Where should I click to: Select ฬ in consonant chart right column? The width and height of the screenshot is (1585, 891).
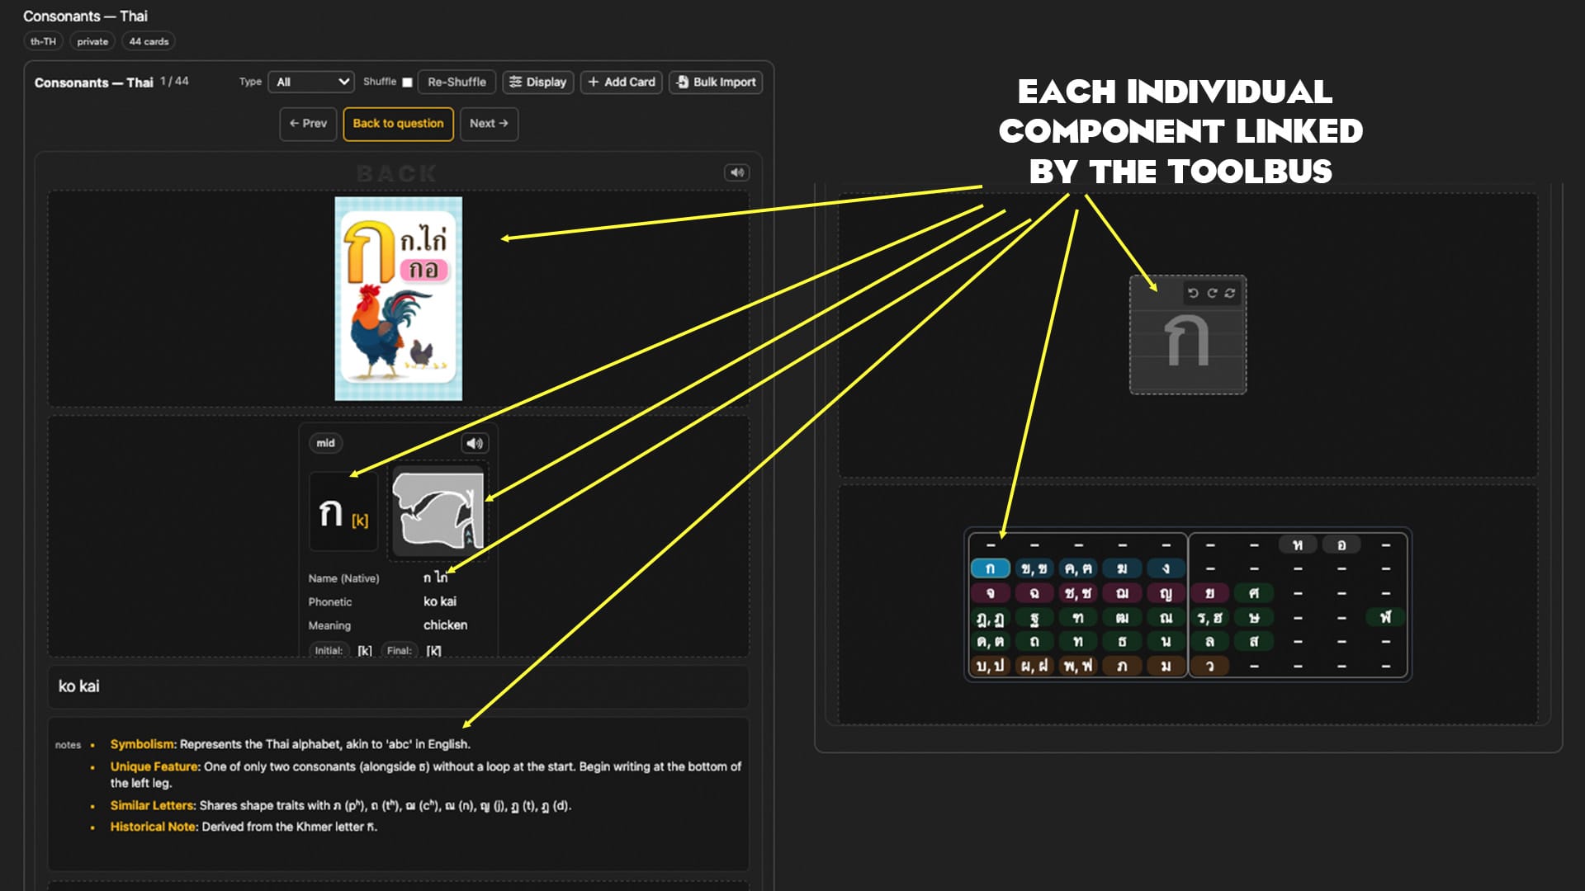tap(1385, 617)
